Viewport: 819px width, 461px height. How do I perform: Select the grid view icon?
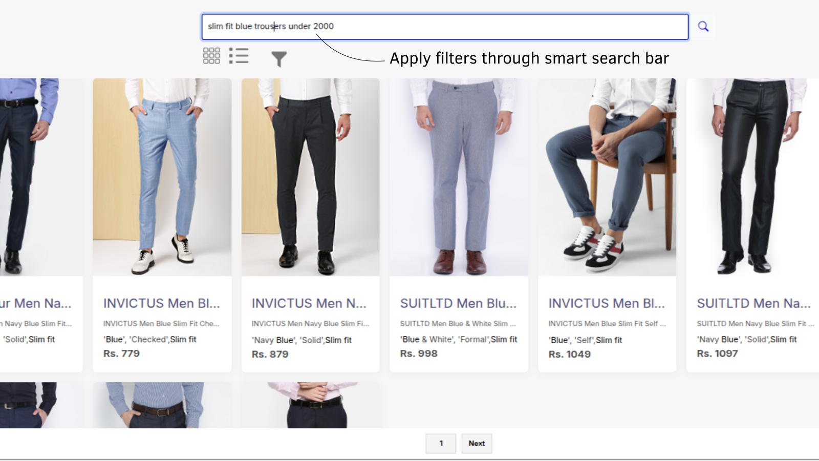[211, 55]
